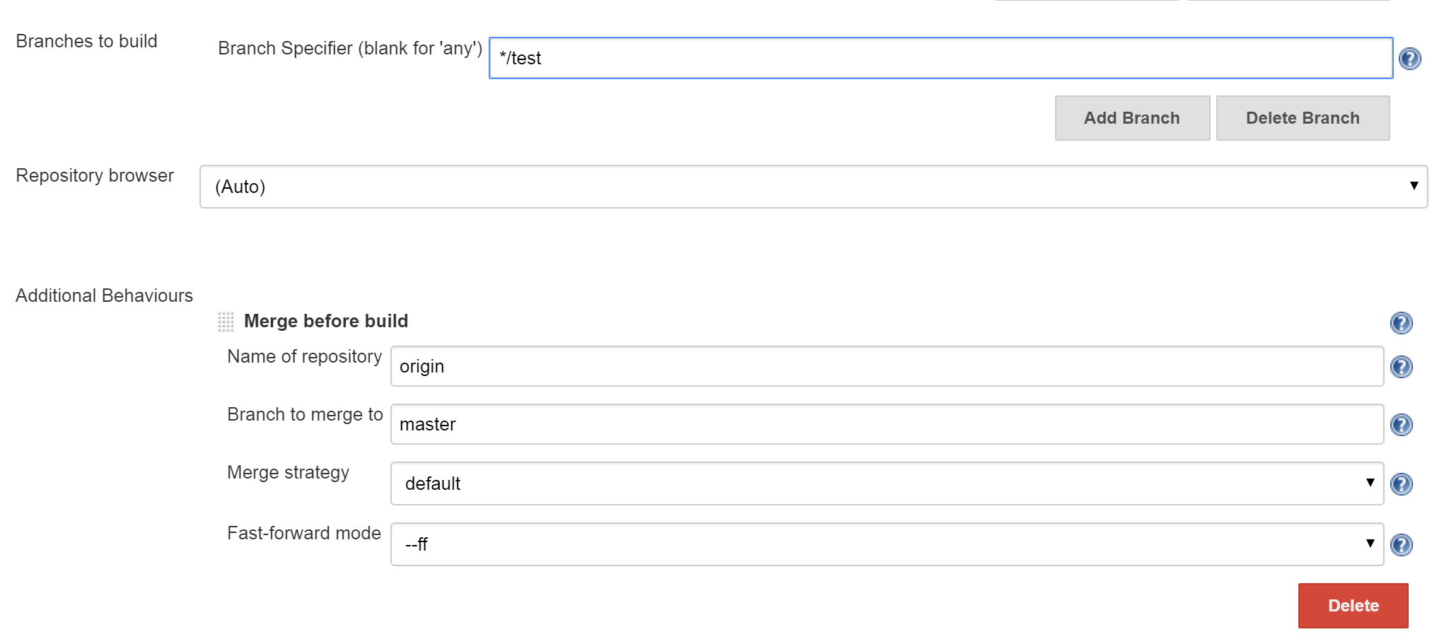
Task: Open help for Branch Specifier field
Action: 1409,59
